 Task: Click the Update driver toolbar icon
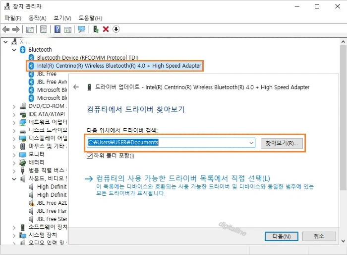coord(96,29)
